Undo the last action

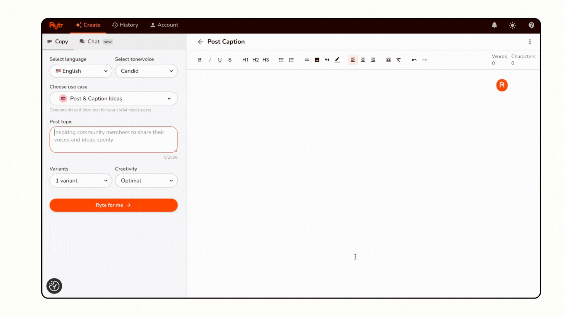[x=414, y=60]
